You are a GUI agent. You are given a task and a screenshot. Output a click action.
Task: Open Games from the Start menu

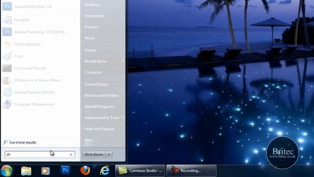(90, 50)
